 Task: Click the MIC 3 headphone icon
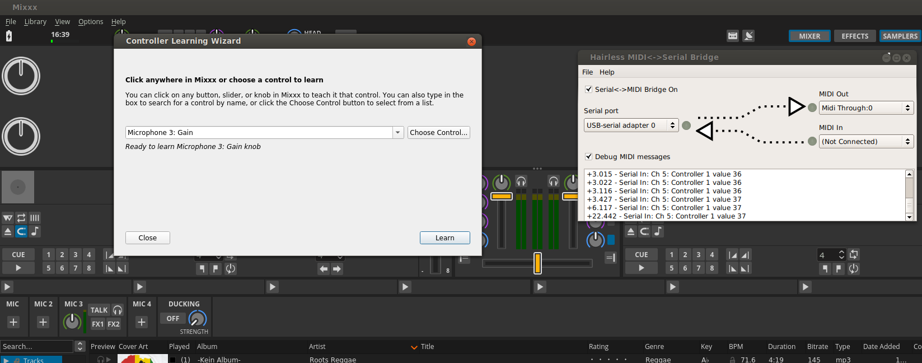(118, 310)
